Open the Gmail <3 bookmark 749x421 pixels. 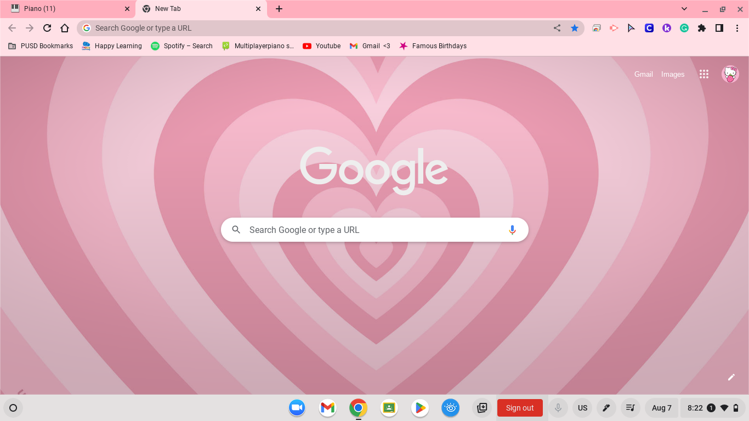tap(370, 46)
